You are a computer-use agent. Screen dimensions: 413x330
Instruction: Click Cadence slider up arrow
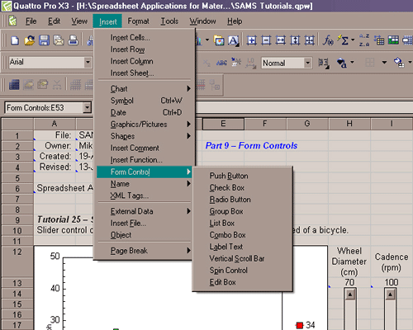point(391,295)
